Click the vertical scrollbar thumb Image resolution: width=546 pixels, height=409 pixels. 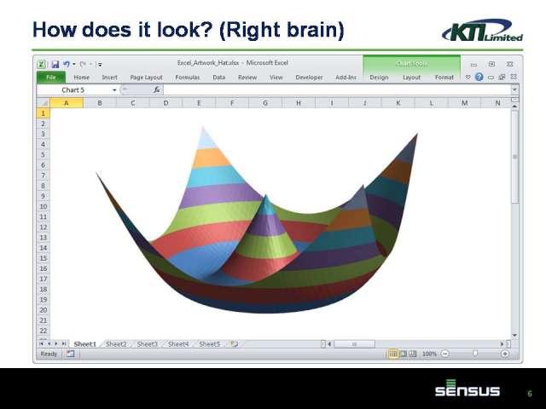click(515, 157)
